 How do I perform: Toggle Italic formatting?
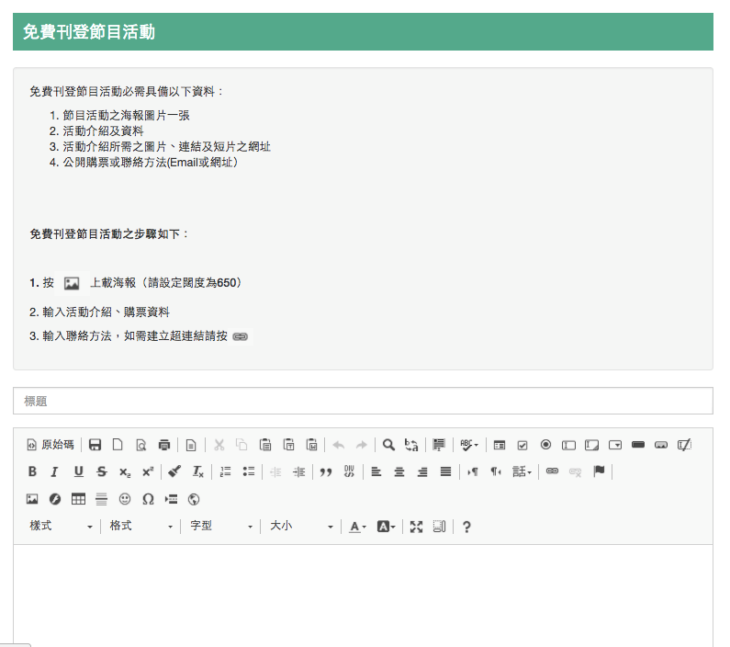click(x=54, y=471)
